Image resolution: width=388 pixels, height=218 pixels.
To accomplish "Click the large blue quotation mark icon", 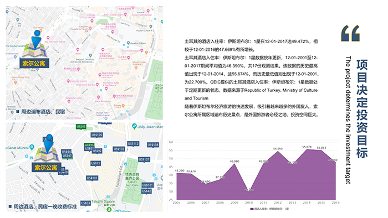I will click(350, 33).
